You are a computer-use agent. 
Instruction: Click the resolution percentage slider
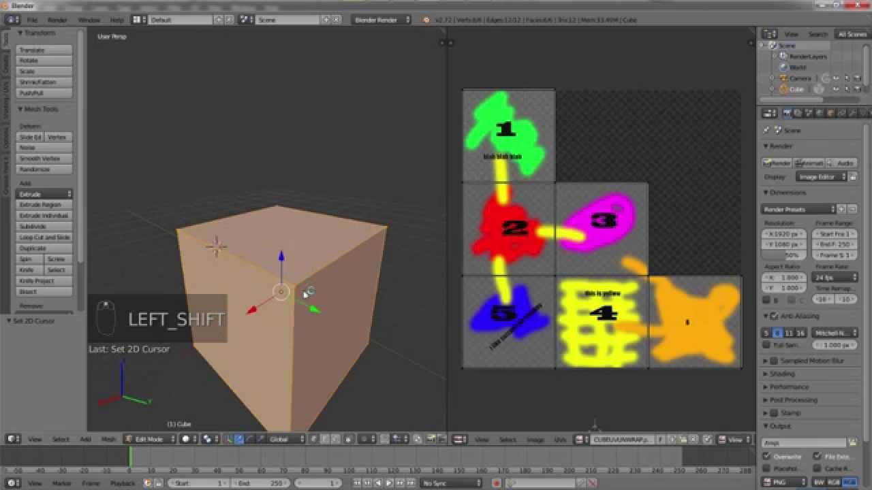click(784, 255)
